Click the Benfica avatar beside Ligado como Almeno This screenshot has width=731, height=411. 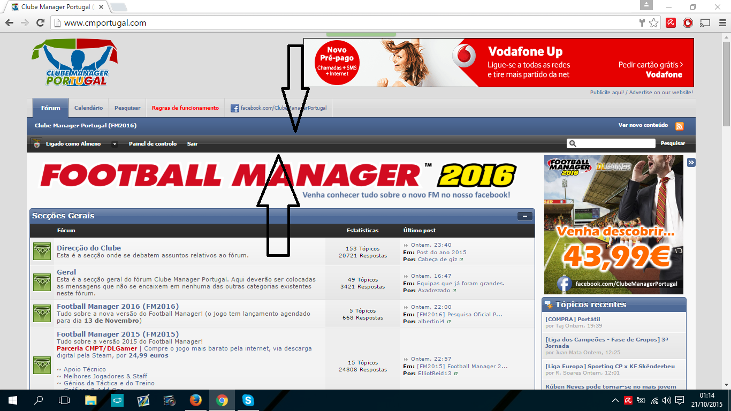(x=36, y=143)
